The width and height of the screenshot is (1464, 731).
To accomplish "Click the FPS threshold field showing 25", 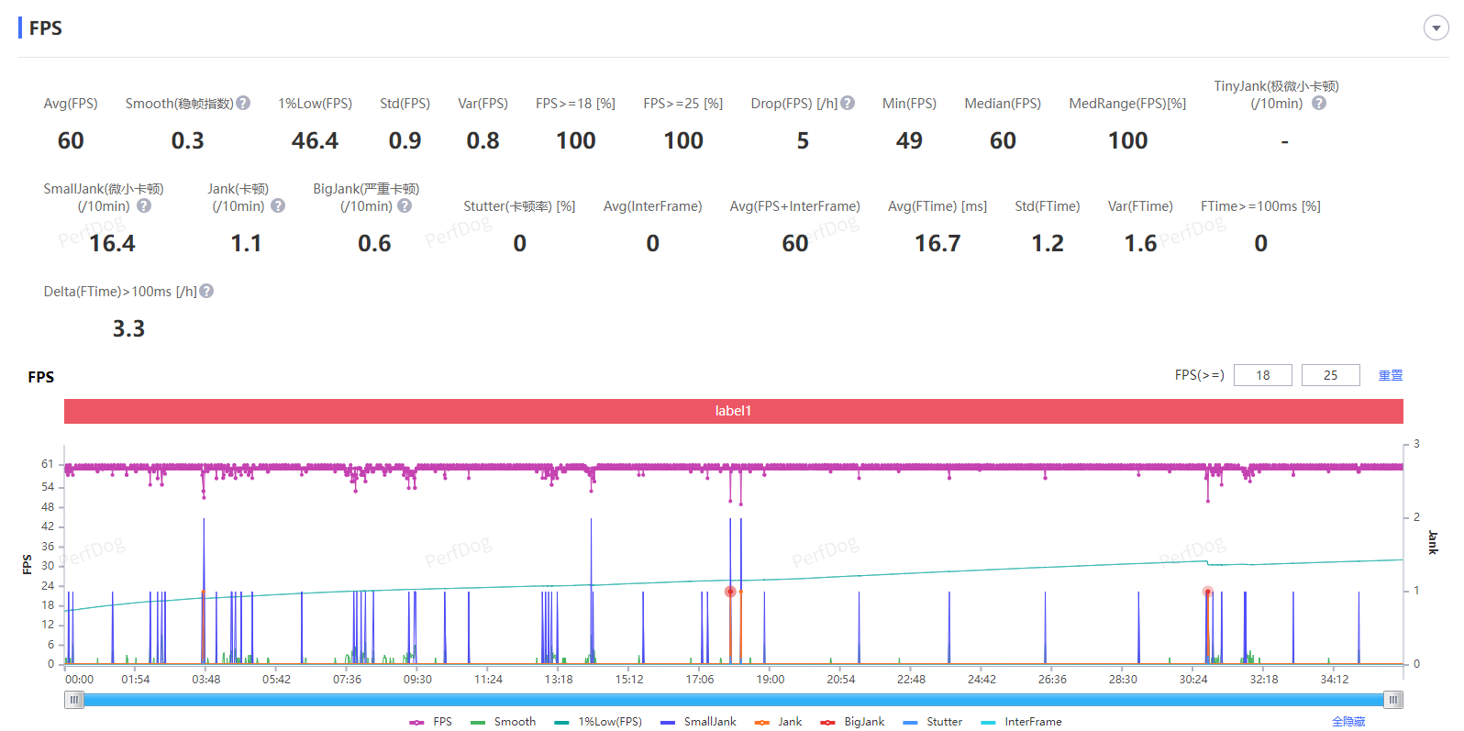I will tap(1330, 375).
